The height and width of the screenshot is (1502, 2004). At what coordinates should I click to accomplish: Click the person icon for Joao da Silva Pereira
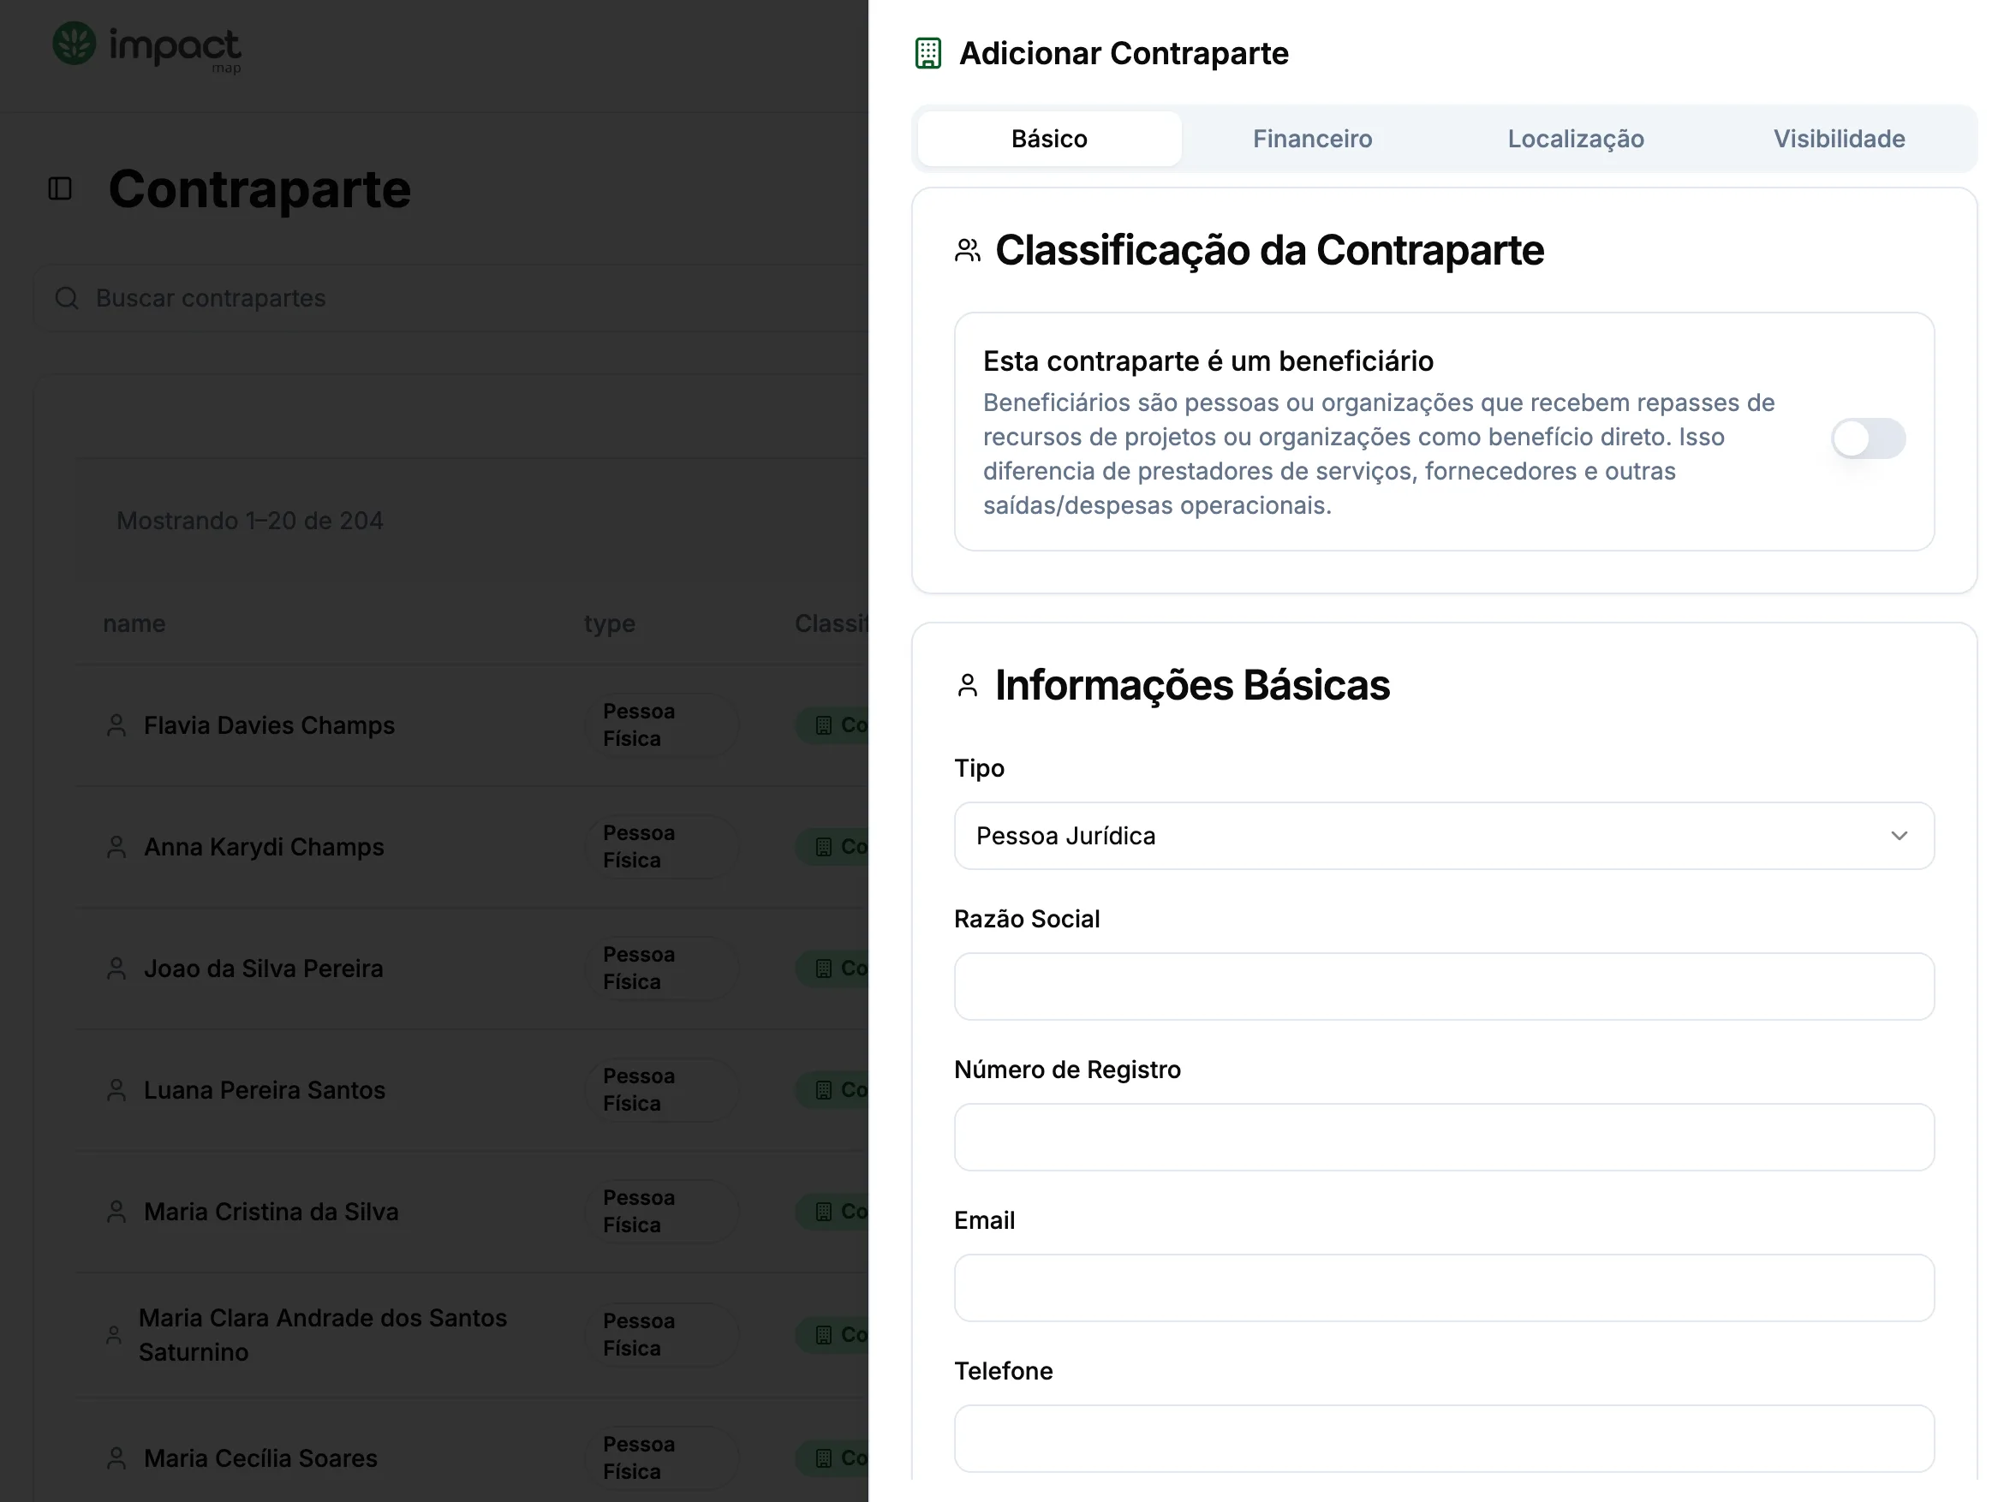[x=116, y=969]
